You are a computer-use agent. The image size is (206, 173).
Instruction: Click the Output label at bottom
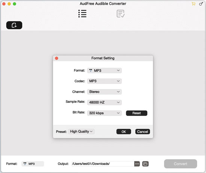[x=63, y=164]
